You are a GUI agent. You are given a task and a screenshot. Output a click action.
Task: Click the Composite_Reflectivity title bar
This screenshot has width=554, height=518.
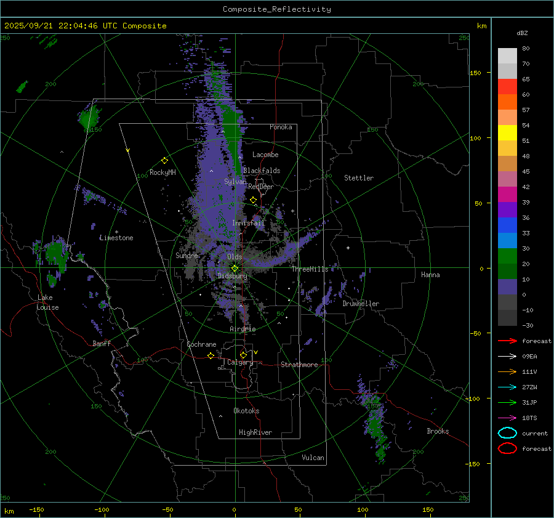coord(276,9)
